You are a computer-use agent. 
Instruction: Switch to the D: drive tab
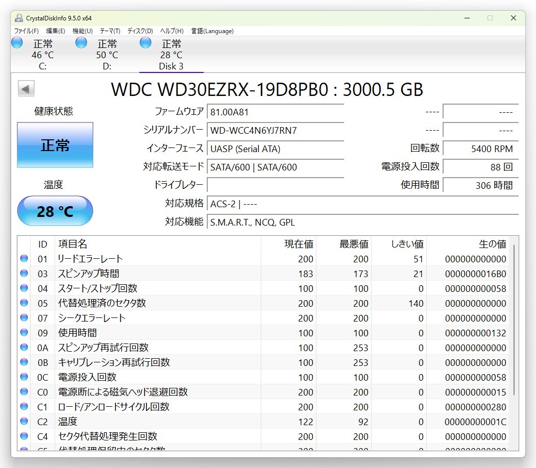click(x=107, y=55)
